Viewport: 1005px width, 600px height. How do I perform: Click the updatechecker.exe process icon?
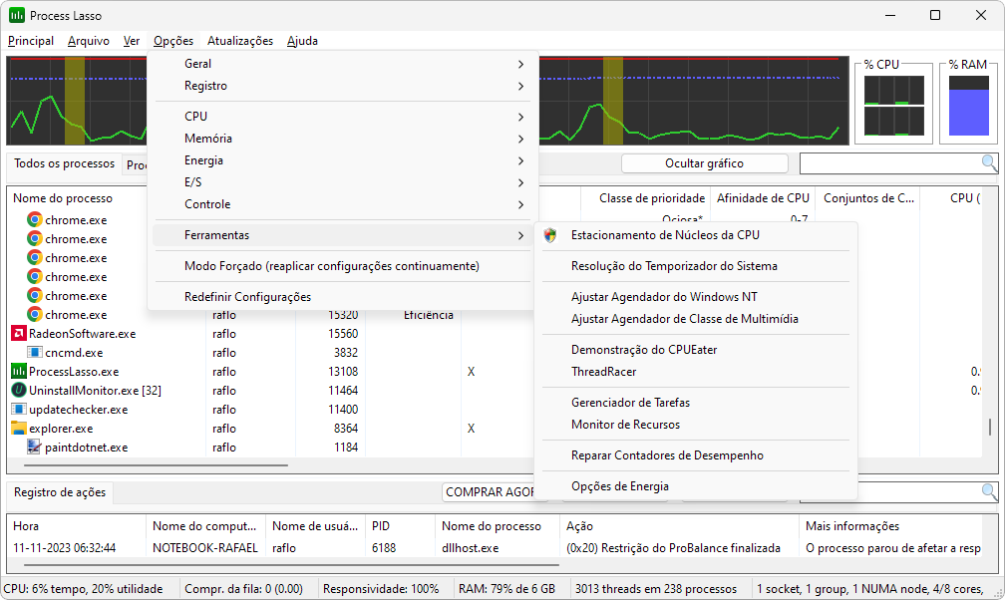tap(19, 409)
